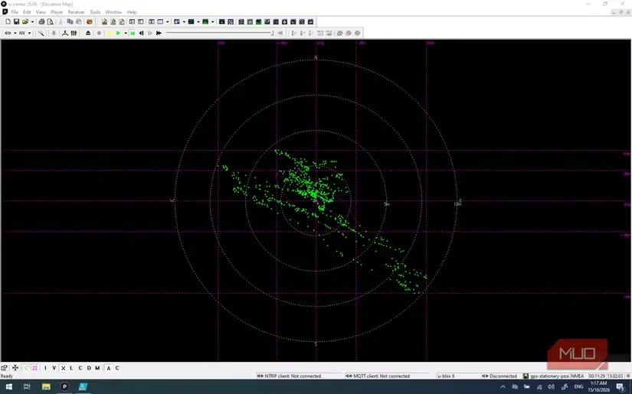Viewport: 632px width, 394px height.
Task: Click the Print icon
Action: [x=41, y=21]
